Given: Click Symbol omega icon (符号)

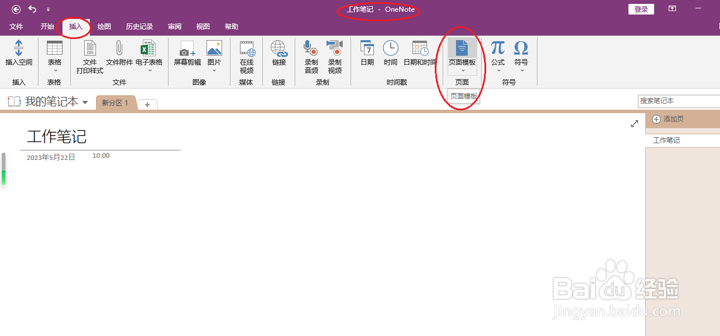Looking at the screenshot, I should [521, 48].
